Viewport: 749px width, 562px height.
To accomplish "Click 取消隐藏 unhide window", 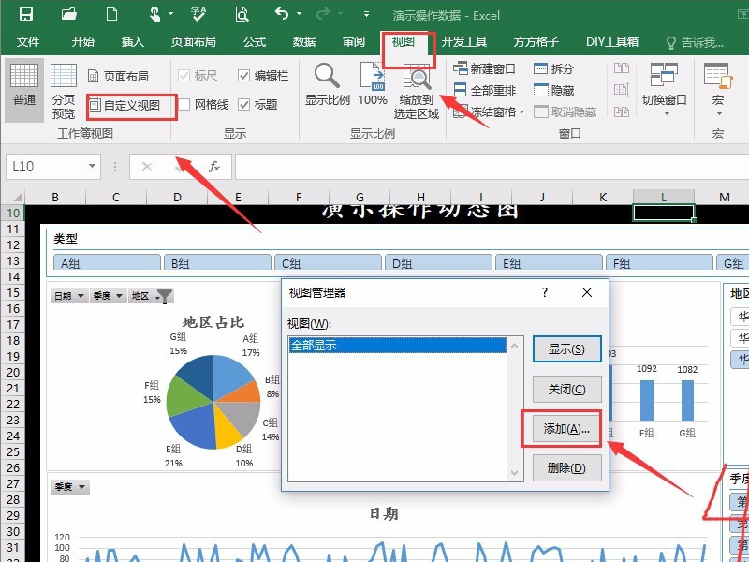I will click(565, 112).
